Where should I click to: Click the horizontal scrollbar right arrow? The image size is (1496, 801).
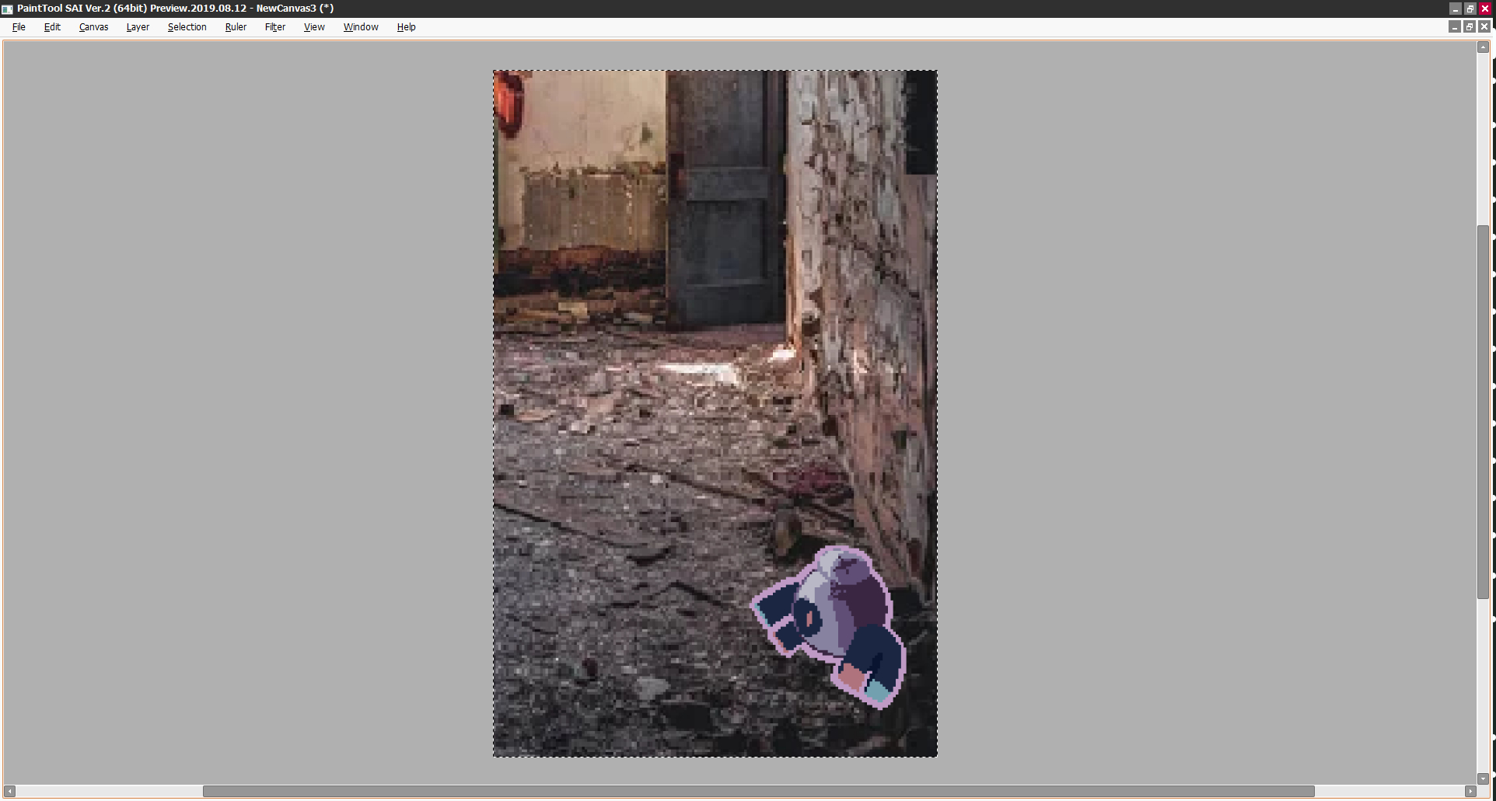coord(1470,791)
